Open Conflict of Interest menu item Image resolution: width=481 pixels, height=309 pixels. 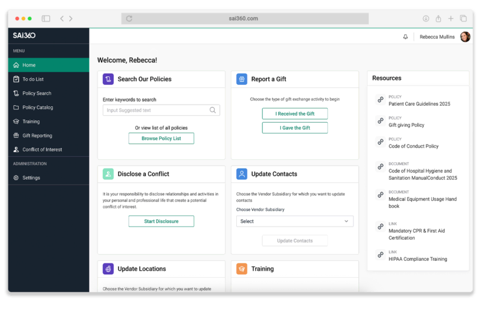(42, 150)
